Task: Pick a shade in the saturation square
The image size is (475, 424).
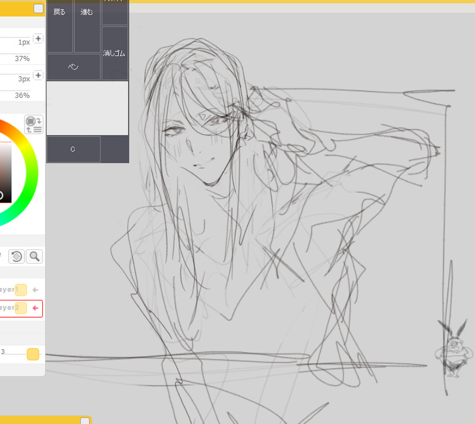Action: pos(5,172)
